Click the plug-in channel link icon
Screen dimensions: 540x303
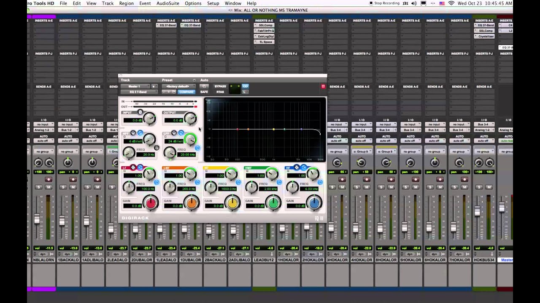(245, 86)
